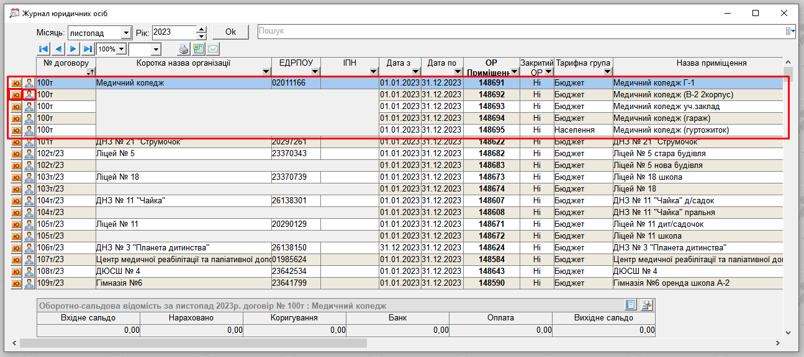The height and width of the screenshot is (357, 804).
Task: Click the printer icon in toolbar
Action: point(184,49)
